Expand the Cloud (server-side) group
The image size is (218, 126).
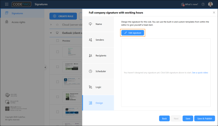point(51,25)
